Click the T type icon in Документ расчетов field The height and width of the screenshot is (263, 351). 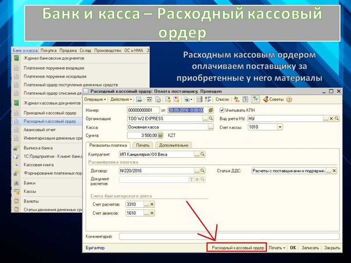click(191, 179)
